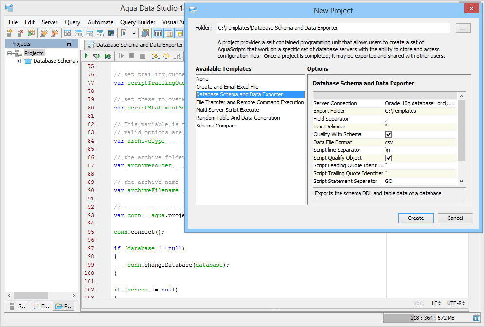485x327 pixels.
Task: Toggle the Script Qualify Object checkbox
Action: (389, 158)
